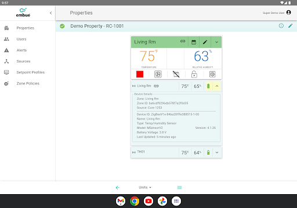Collapse the Living Rm device details chevron

coord(217,86)
